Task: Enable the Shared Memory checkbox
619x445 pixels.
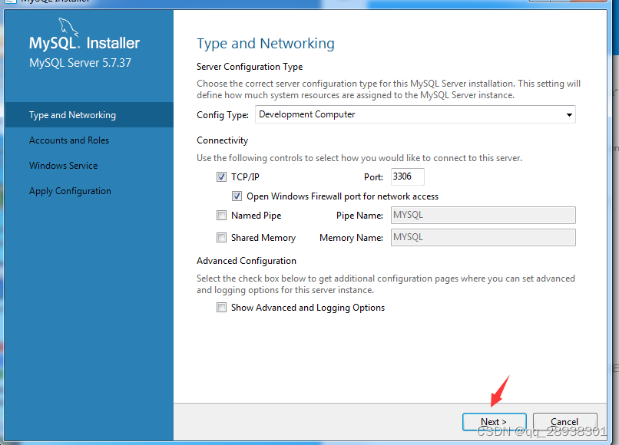Action: [221, 238]
